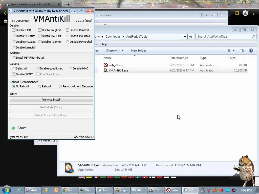This screenshot has width=259, height=194.
Task: Click the red flag tray icon
Action: point(221,190)
